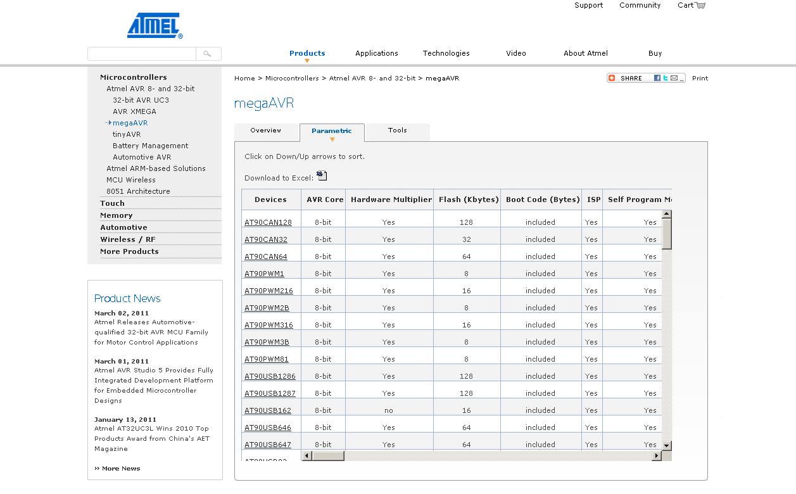Open the AT90CAN128 device link

pos(268,223)
